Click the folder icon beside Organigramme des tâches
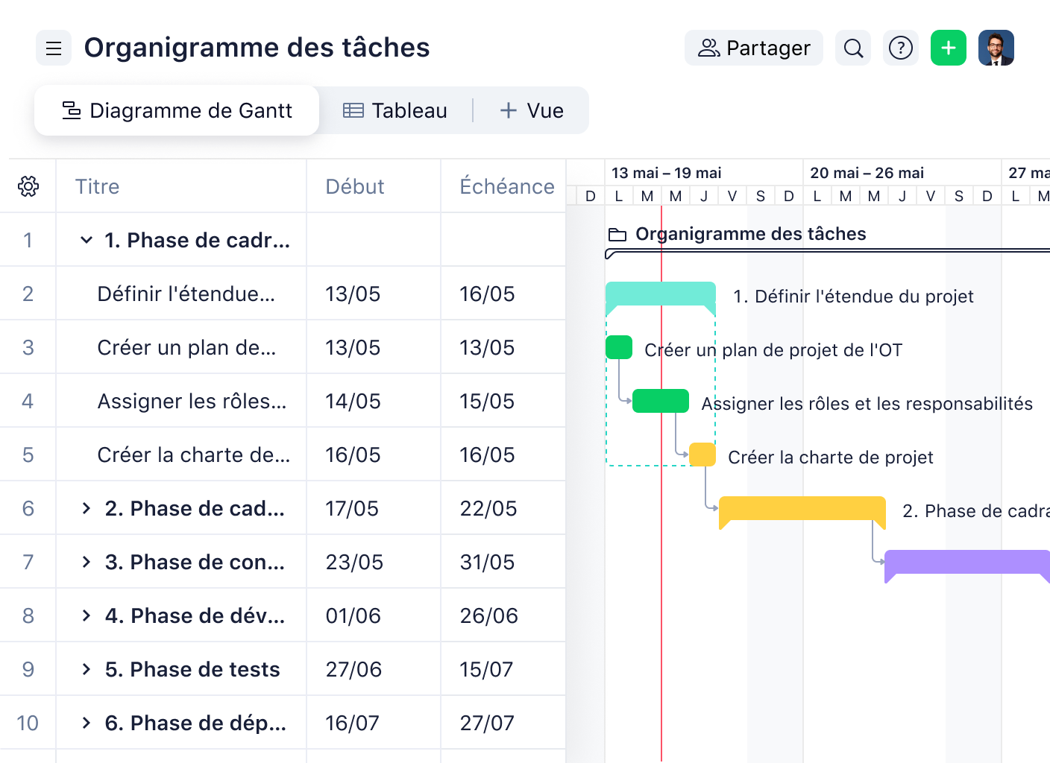The image size is (1050, 763). (x=617, y=235)
